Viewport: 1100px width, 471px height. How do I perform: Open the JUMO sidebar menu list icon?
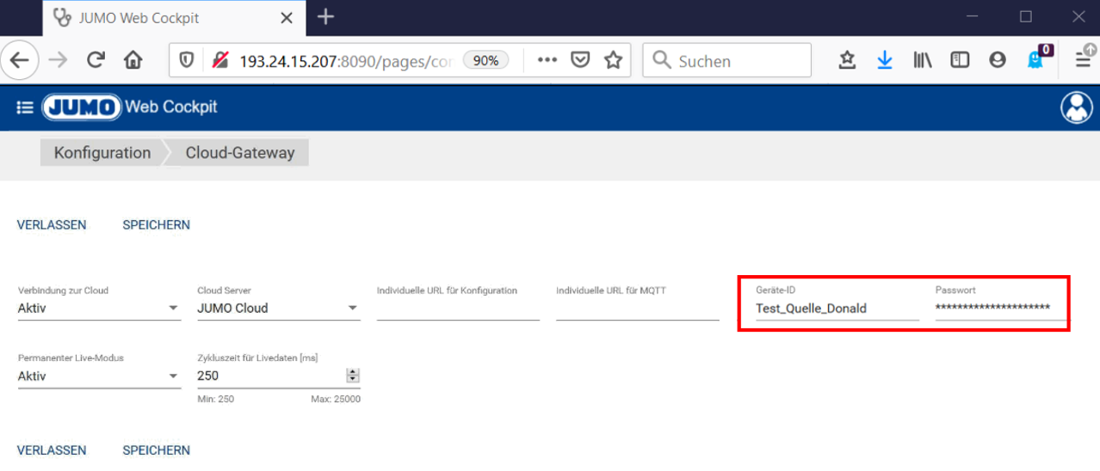click(25, 107)
